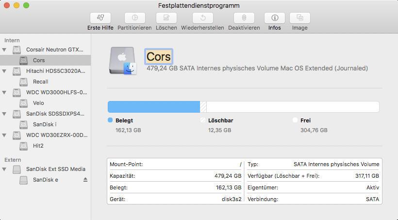
Task: Click the highlighted Cors volume name field
Action: point(159,56)
